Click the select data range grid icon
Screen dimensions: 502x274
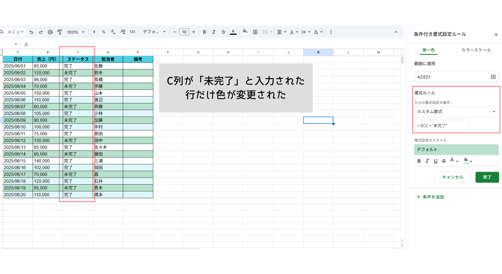493,77
